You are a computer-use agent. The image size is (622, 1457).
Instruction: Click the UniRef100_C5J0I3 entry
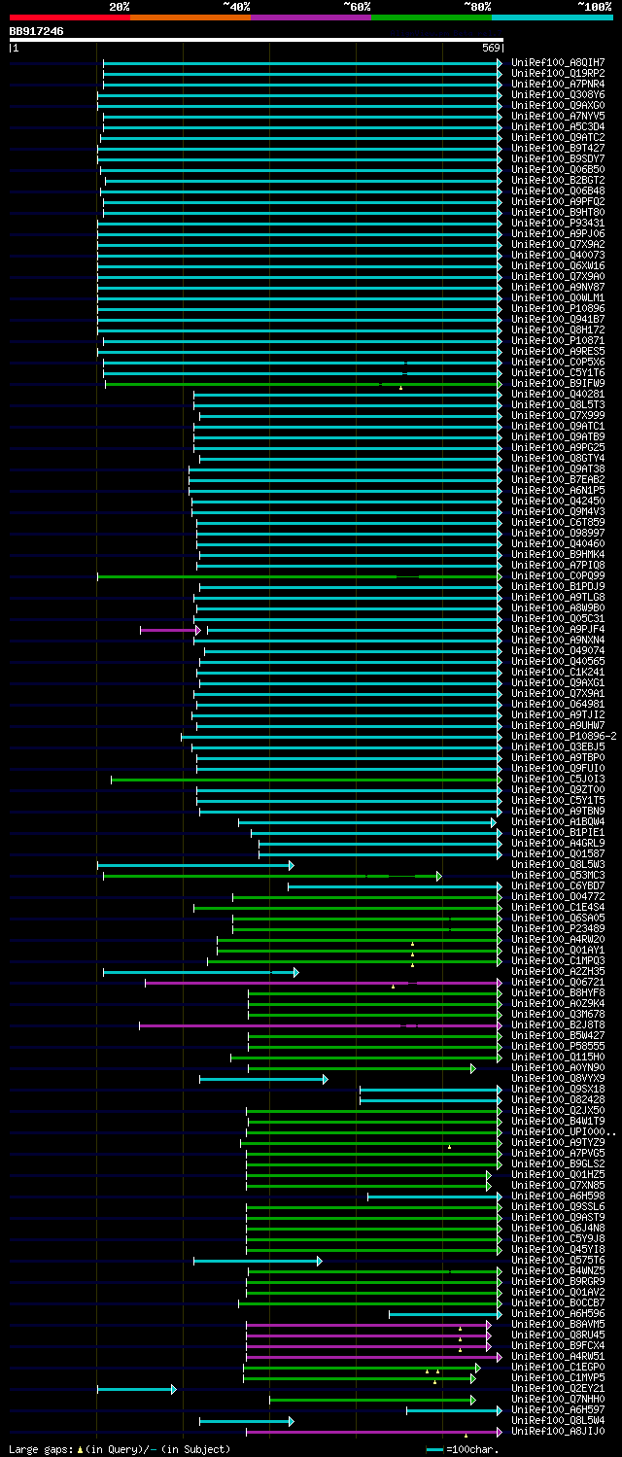pyautogui.click(x=558, y=779)
